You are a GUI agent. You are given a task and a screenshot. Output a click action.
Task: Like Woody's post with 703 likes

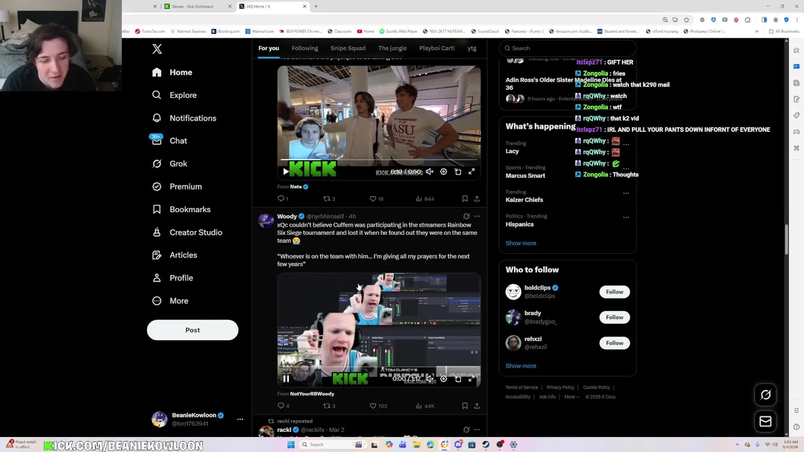378,406
